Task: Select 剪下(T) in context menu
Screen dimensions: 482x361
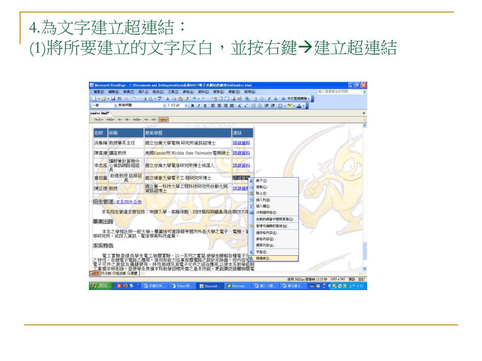Action: tap(273, 181)
